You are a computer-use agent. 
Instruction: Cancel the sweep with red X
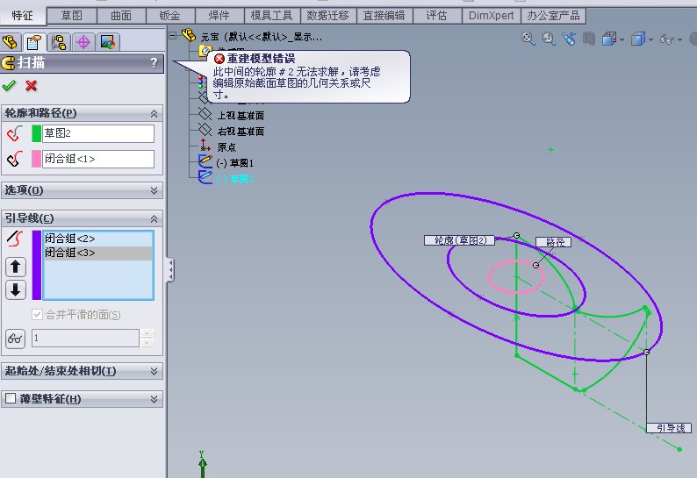coord(31,85)
